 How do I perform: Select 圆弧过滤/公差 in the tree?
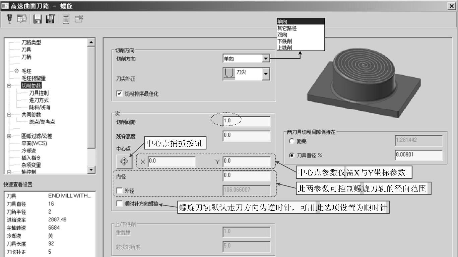pyautogui.click(x=37, y=136)
